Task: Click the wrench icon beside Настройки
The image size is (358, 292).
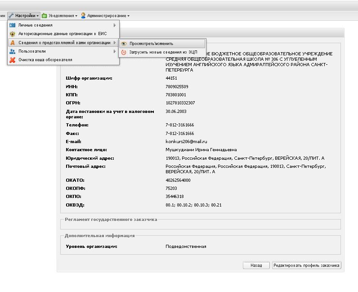Action: 11,16
